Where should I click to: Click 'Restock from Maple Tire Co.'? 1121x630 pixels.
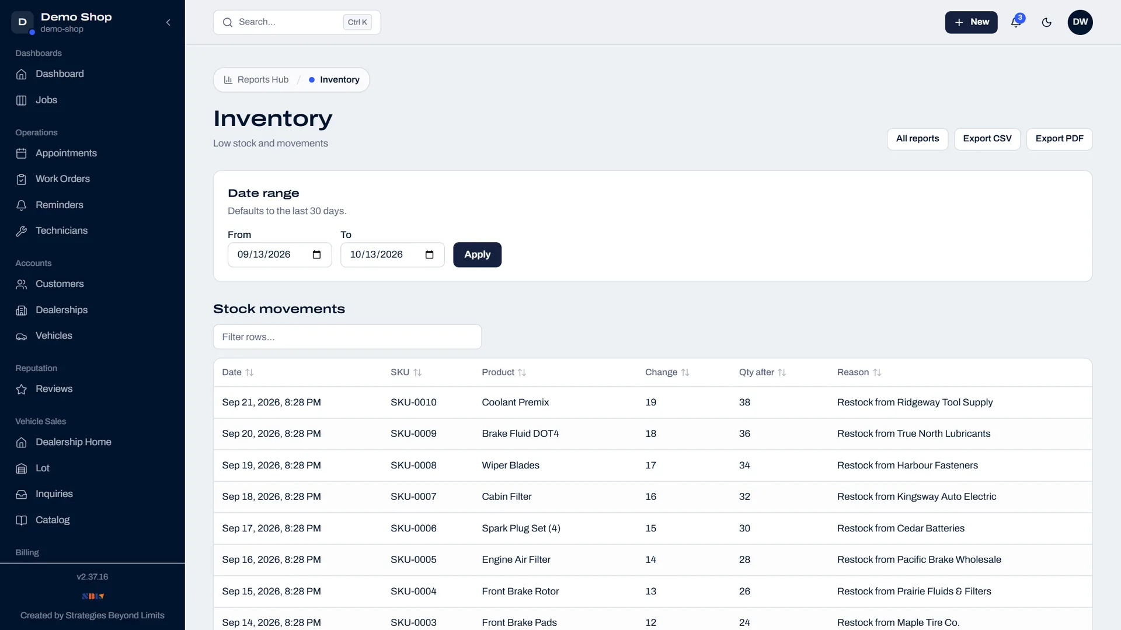[x=898, y=622]
